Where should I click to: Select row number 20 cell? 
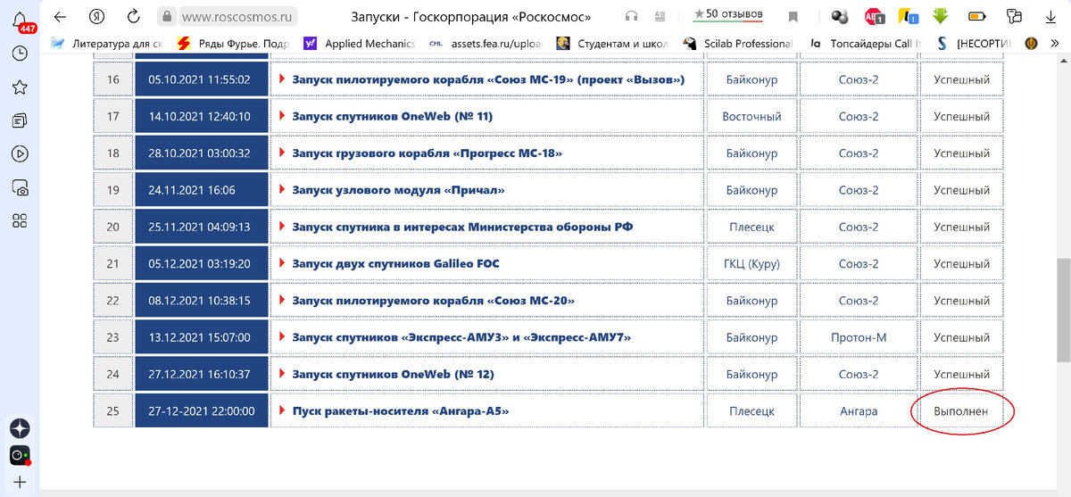pos(112,227)
